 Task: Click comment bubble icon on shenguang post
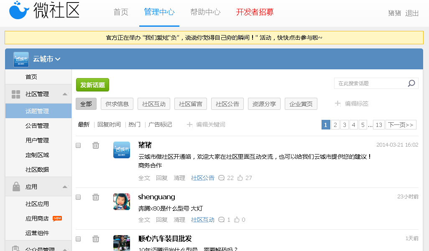[x=221, y=220]
